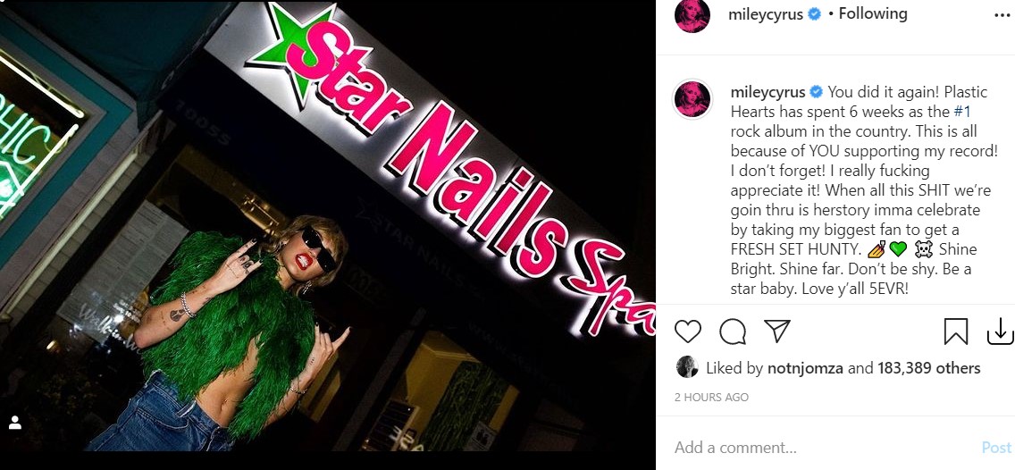Open mileycyrus avatar beside the caption
This screenshot has width=1015, height=470.
(692, 99)
